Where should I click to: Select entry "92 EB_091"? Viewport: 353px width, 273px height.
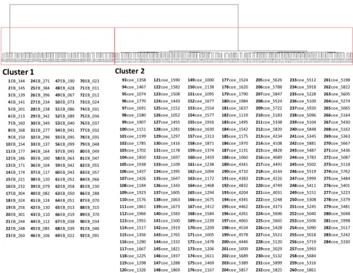click(x=89, y=235)
